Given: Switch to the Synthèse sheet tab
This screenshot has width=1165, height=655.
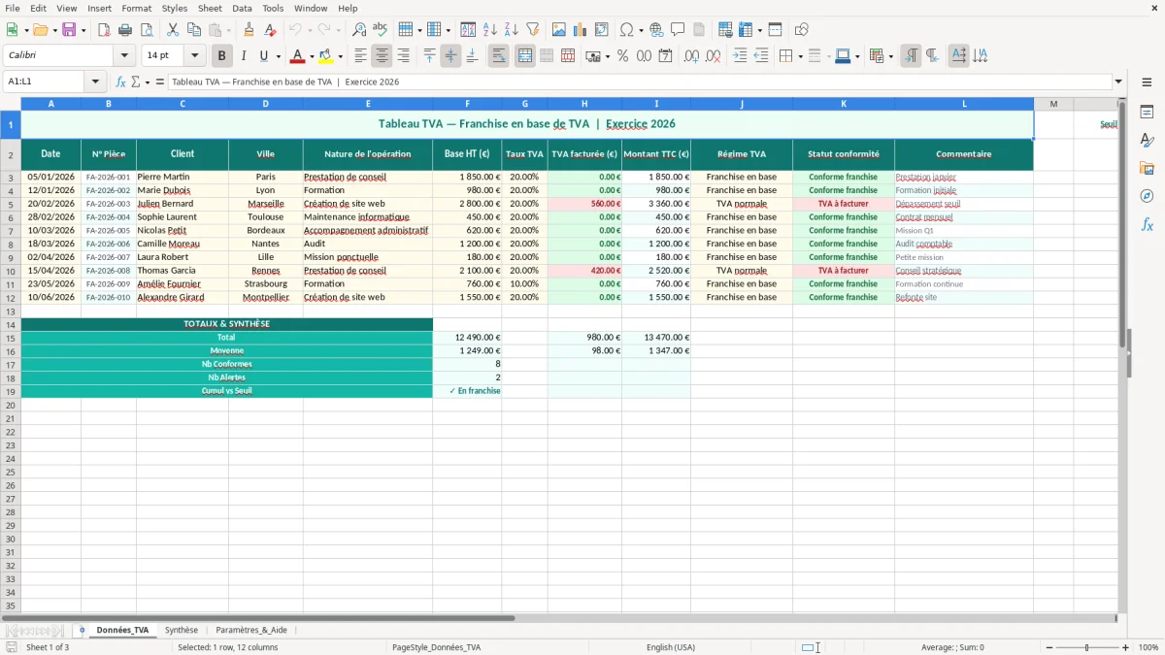Looking at the screenshot, I should coord(182,630).
